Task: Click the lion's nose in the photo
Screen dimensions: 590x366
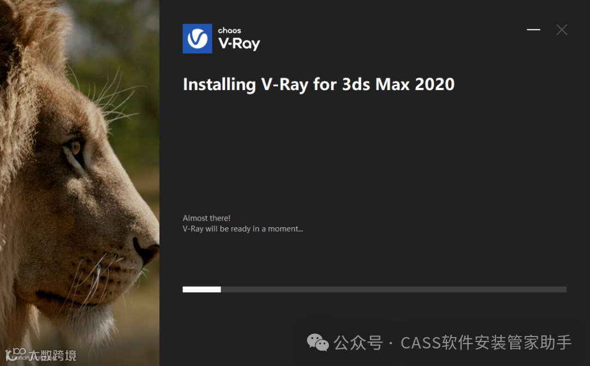Action: [147, 249]
